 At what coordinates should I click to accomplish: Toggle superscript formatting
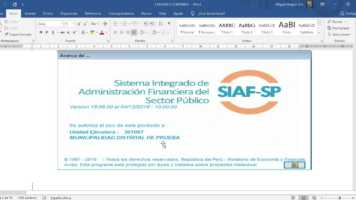coord(75,32)
